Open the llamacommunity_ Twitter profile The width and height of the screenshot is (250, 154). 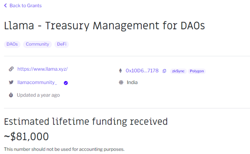tap(37, 82)
